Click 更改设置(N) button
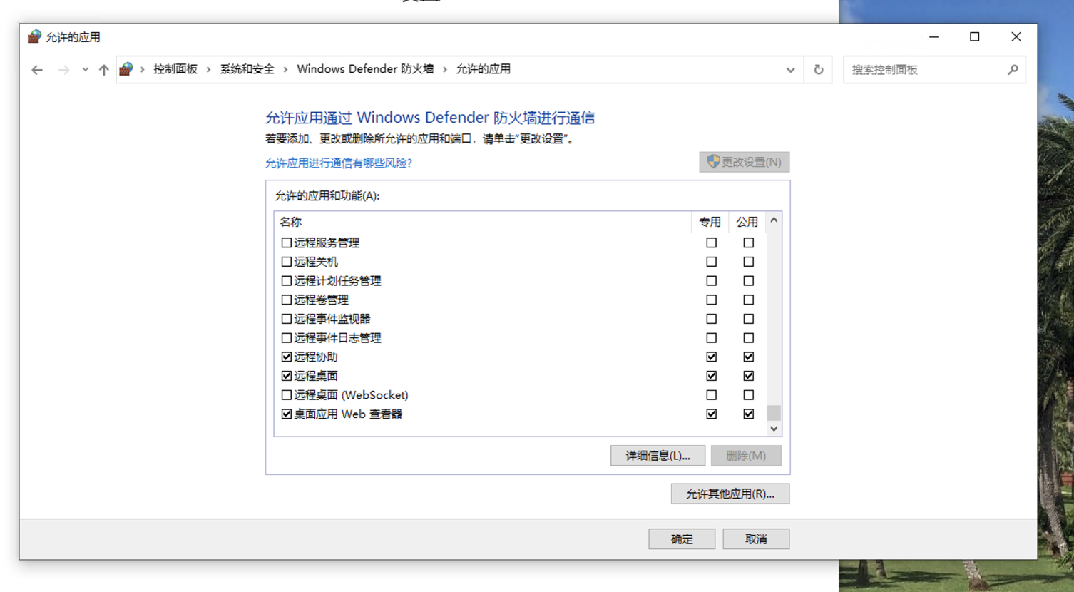The height and width of the screenshot is (592, 1074). pyautogui.click(x=744, y=162)
